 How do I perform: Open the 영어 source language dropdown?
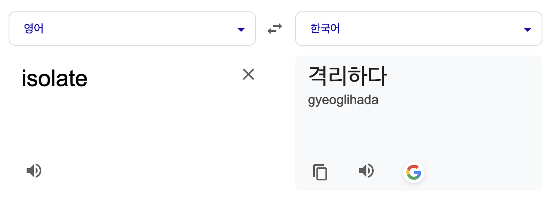click(x=132, y=29)
